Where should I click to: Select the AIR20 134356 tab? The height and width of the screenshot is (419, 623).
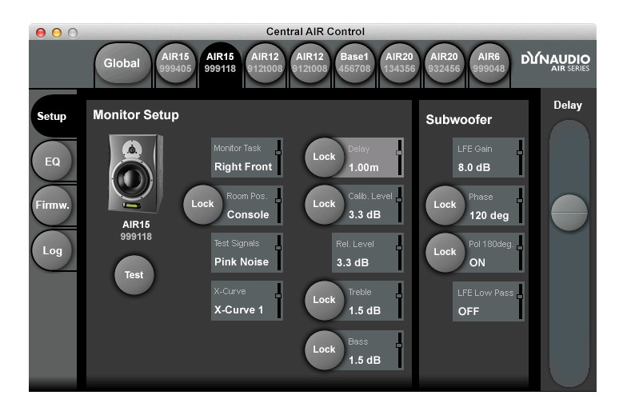coord(399,62)
